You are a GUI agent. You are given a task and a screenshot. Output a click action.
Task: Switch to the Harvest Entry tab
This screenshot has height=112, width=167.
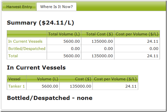pos(19,7)
